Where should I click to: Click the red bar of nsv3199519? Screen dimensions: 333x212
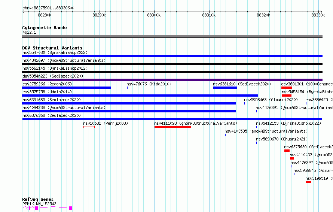(x=308, y=182)
